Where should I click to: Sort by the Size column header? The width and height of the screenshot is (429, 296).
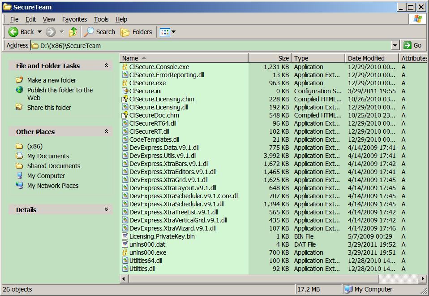pyautogui.click(x=270, y=58)
